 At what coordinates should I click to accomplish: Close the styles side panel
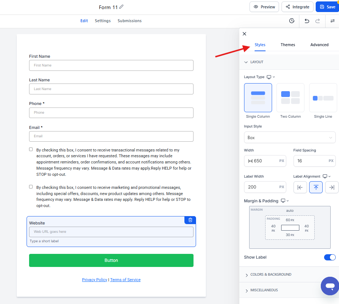244,34
